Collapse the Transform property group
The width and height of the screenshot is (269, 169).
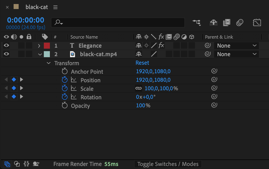coord(49,63)
